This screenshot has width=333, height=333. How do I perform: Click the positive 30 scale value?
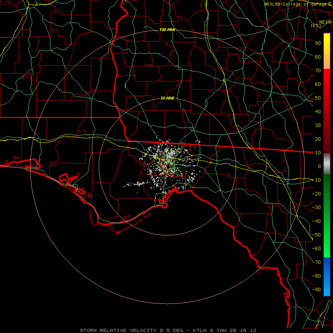click(x=318, y=125)
